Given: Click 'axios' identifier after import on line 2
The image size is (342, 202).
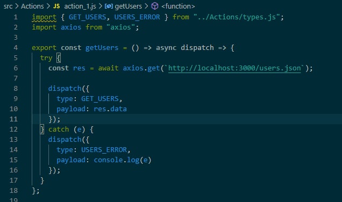Looking at the screenshot, I should (71, 27).
